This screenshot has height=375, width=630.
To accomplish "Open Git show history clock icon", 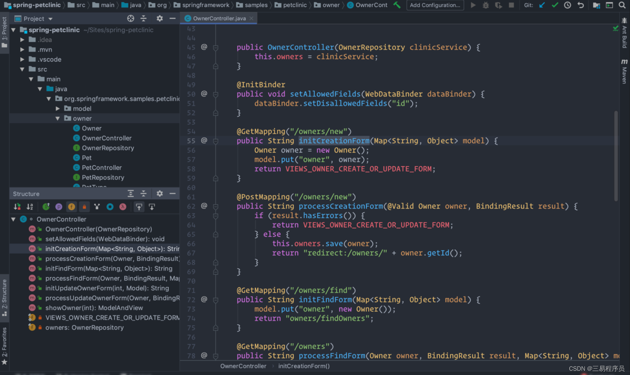I will [x=567, y=5].
